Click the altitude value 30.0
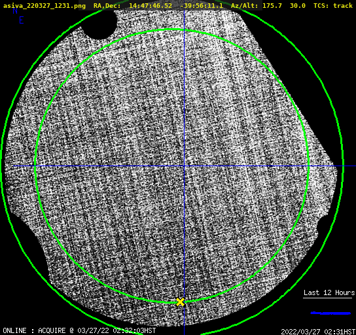 coord(298,6)
